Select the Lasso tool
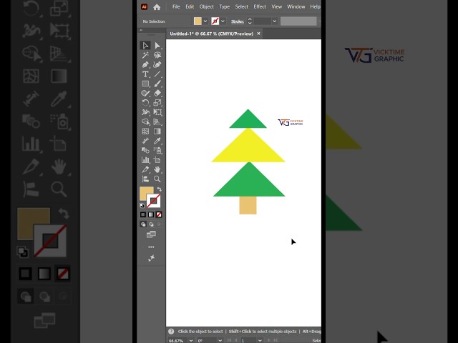Screen dimensions: 458x343 pyautogui.click(x=157, y=55)
